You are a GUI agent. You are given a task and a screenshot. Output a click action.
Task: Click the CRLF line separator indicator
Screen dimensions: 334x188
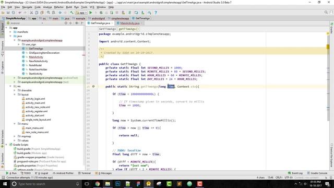[x=279, y=178]
